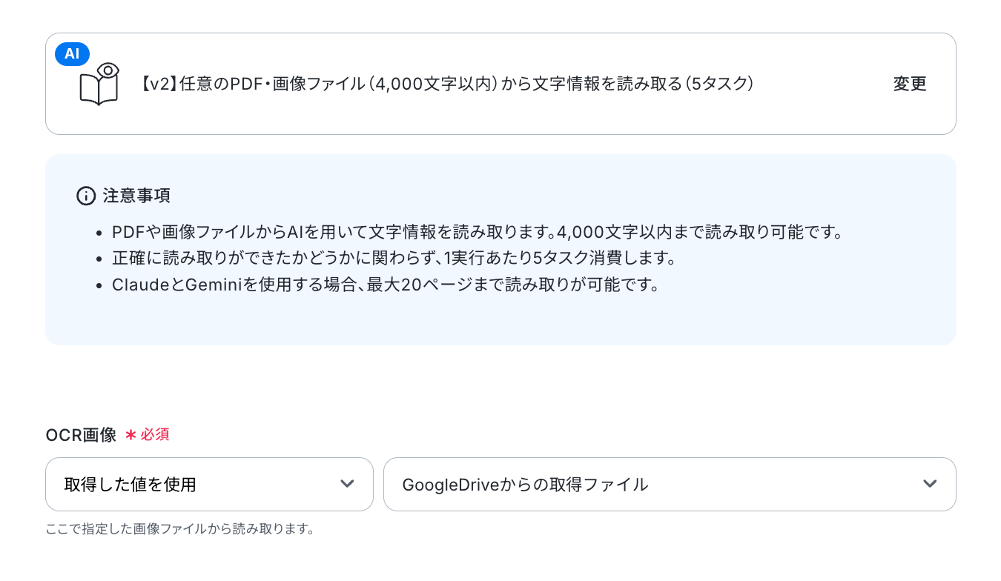Click the ClaudeとGemini 最大20ページ note

tap(386, 285)
